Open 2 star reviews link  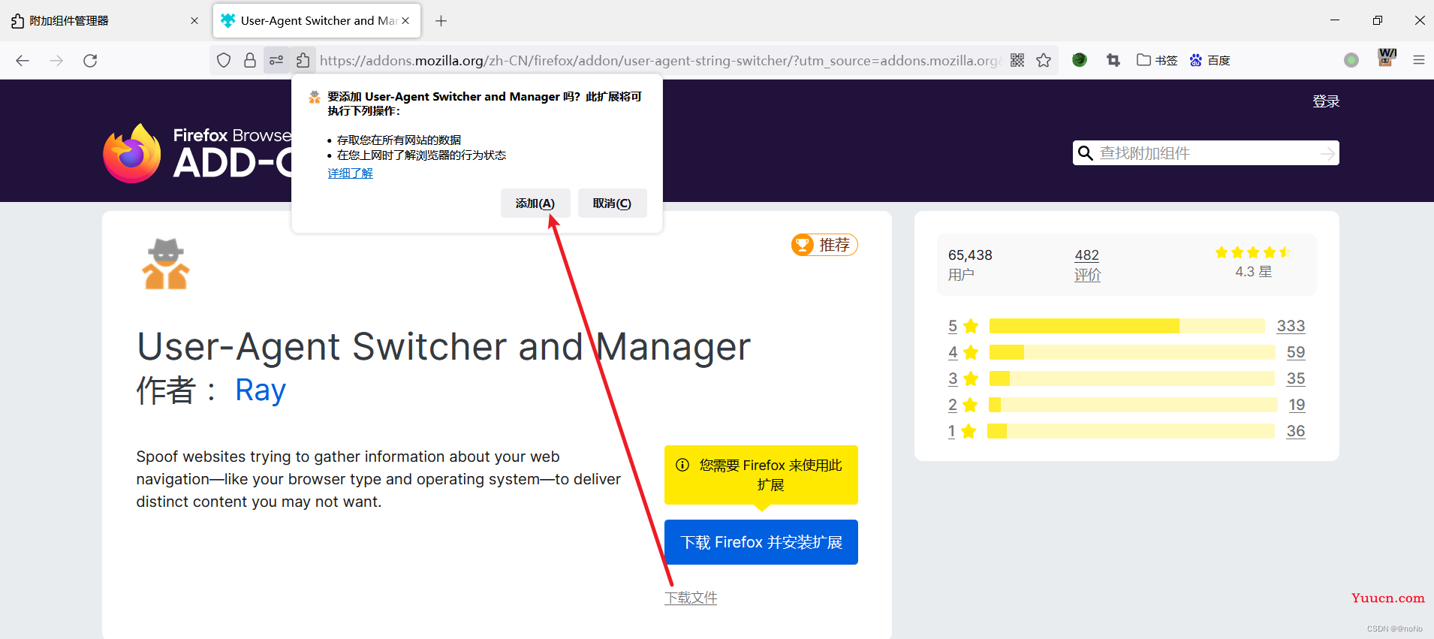[x=963, y=405]
